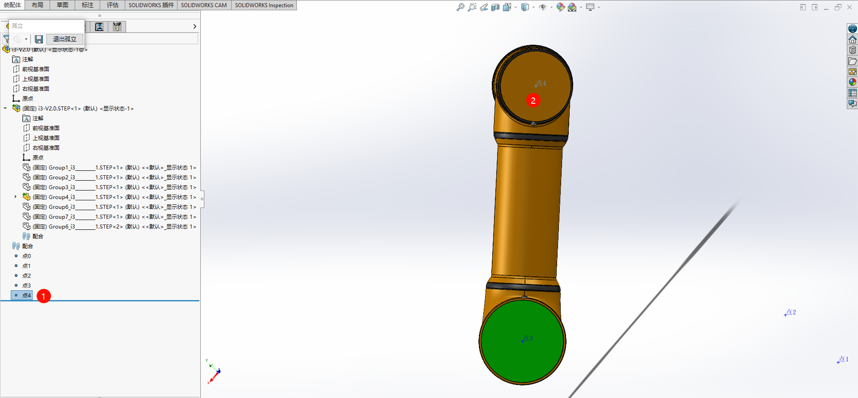Open the 草图 tab
This screenshot has width=858, height=398.
[63, 5]
